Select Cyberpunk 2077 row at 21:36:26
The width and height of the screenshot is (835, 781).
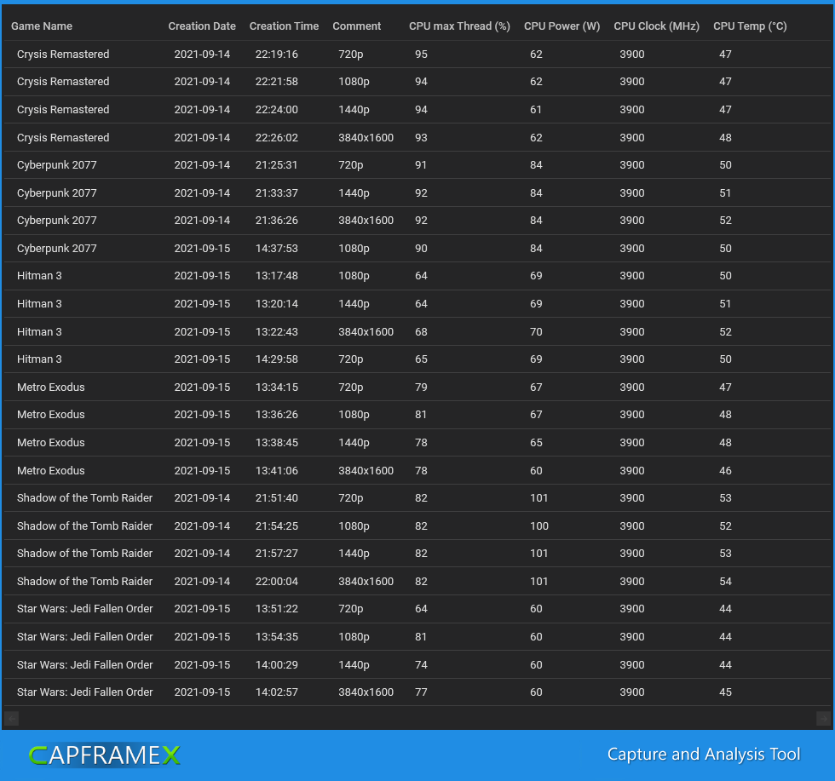[x=417, y=221]
